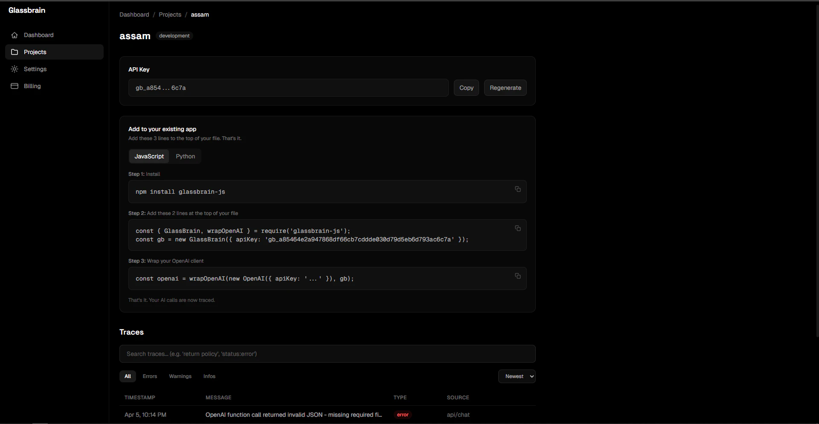Click the assam breadcrumb text
The width and height of the screenshot is (819, 424).
[x=200, y=14]
